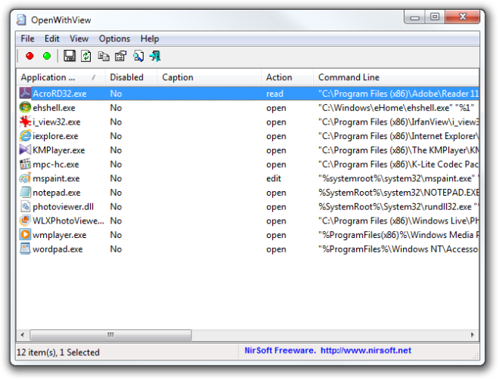The image size is (499, 380).
Task: Click the Save selected items floppy icon
Action: coord(70,56)
